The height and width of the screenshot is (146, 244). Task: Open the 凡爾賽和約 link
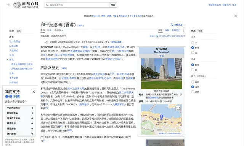119,105
